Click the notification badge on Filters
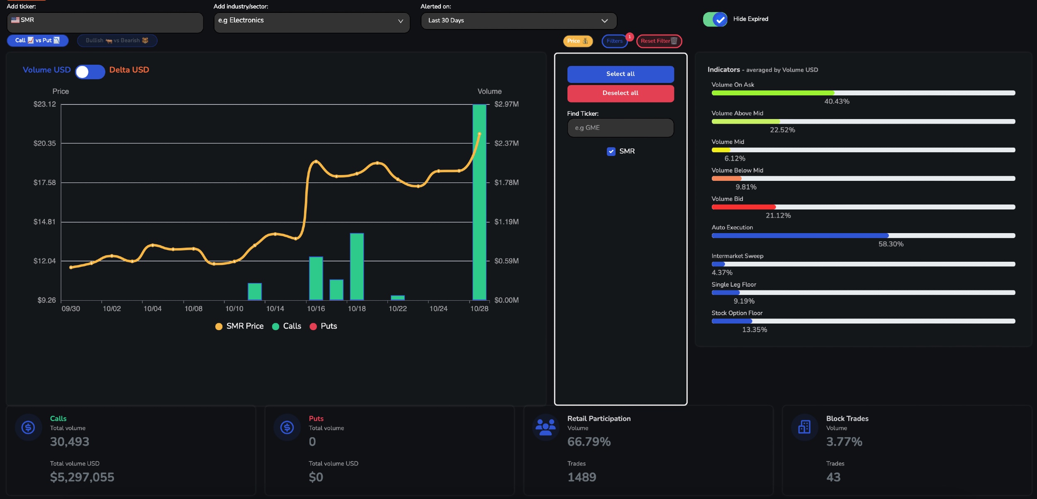 click(630, 37)
